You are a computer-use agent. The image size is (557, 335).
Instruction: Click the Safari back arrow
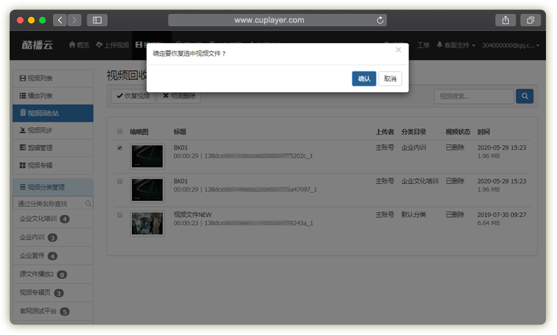pyautogui.click(x=60, y=21)
